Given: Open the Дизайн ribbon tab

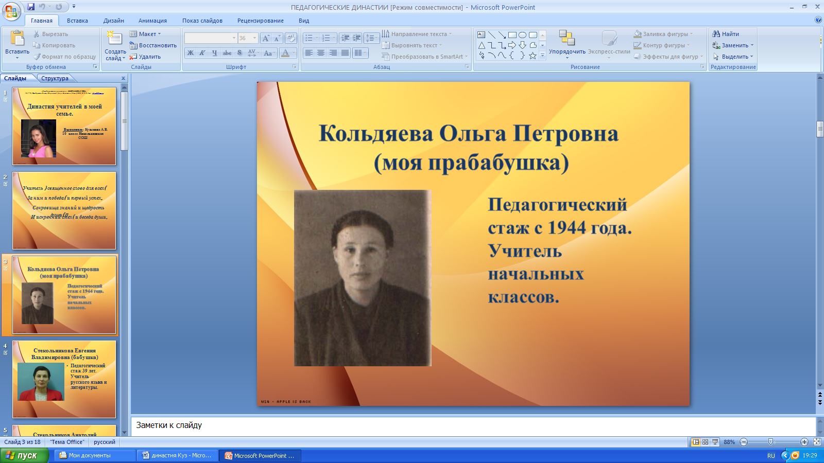Looking at the screenshot, I should pos(114,21).
